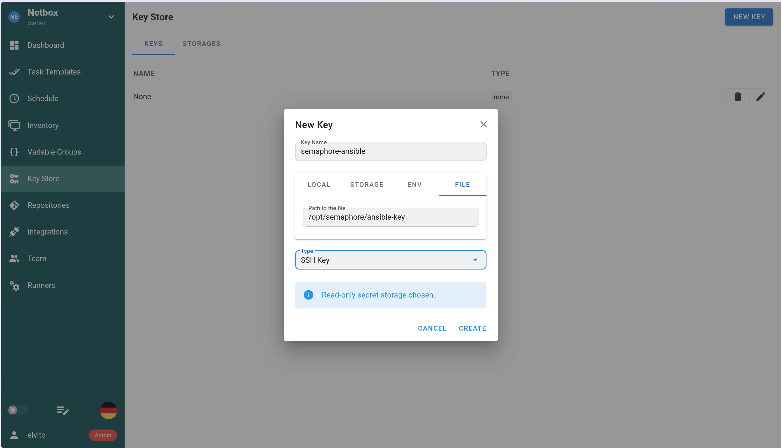The image size is (782, 448).
Task: Navigate to Repositories page
Action: [x=63, y=205]
